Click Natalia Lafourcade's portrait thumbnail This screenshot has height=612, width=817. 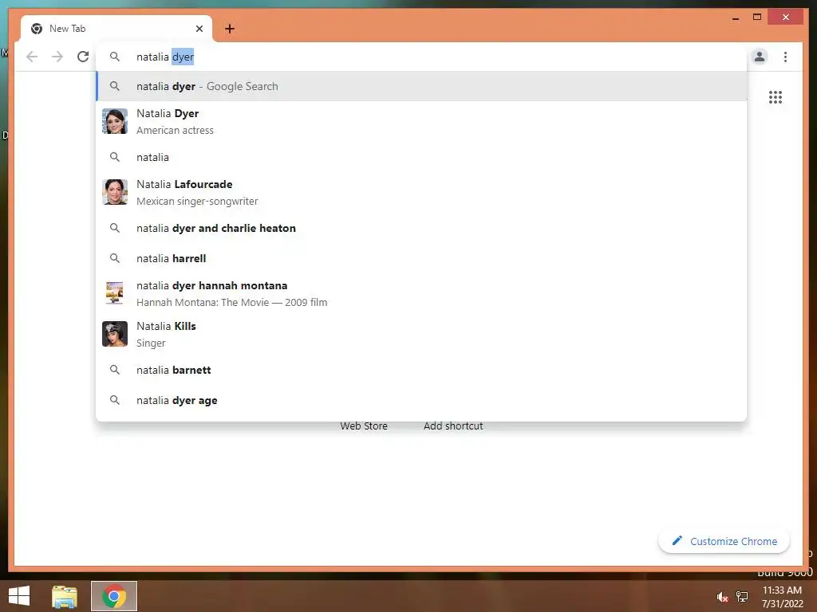coord(115,192)
